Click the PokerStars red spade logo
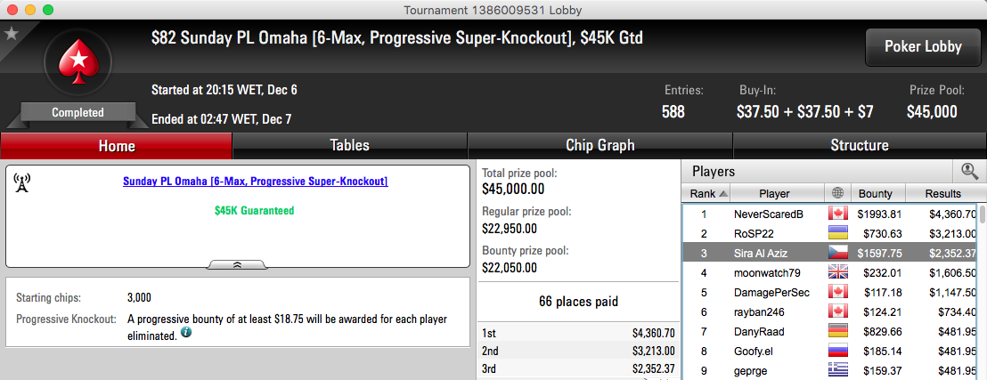987x380 pixels. click(x=78, y=61)
